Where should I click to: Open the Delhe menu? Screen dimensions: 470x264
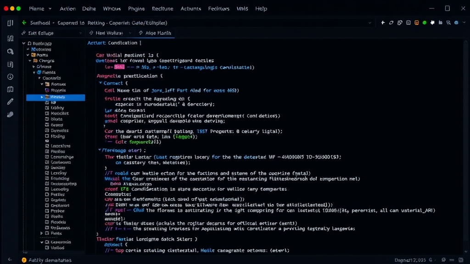89,9
